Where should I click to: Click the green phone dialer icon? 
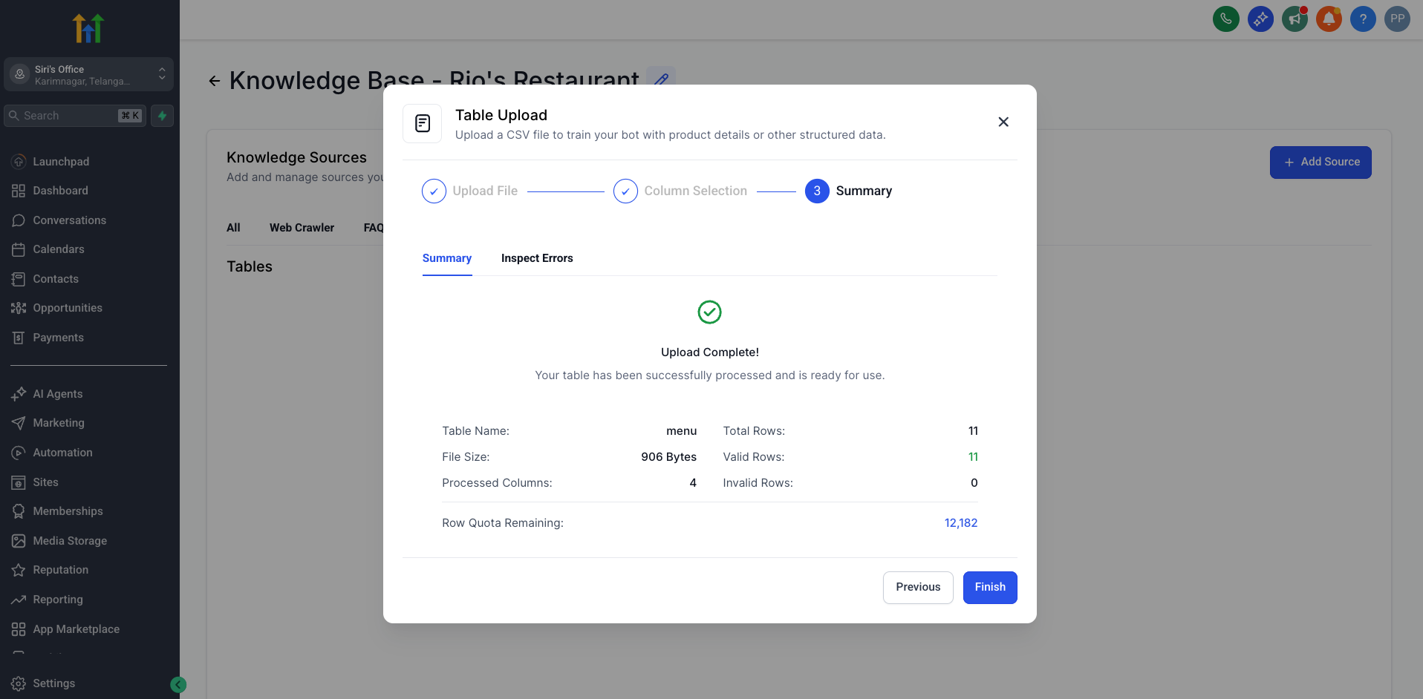click(1225, 19)
